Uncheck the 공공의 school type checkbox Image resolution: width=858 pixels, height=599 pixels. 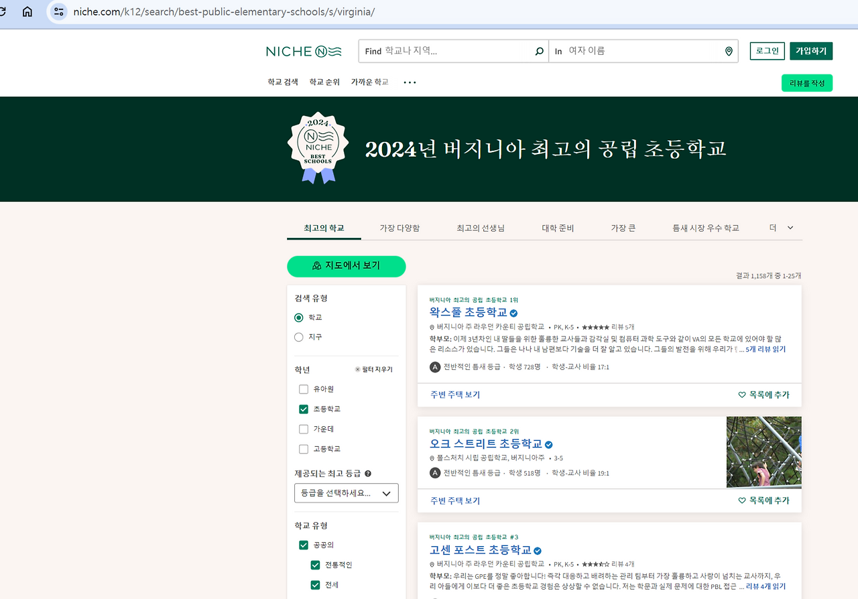click(x=304, y=545)
